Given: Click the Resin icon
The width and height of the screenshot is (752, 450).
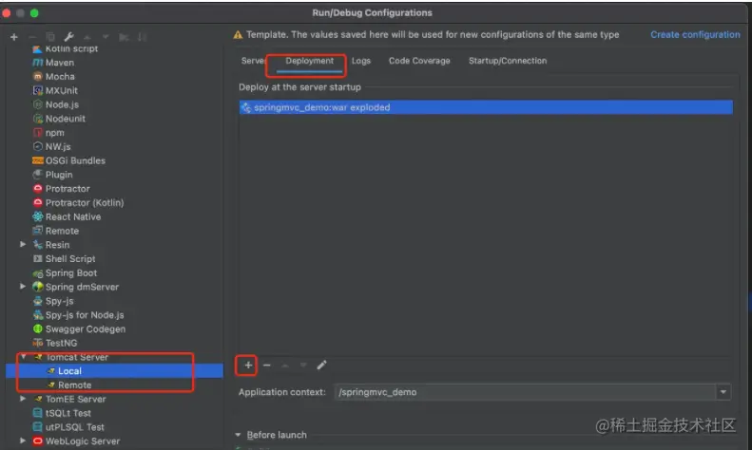Looking at the screenshot, I should 38,245.
